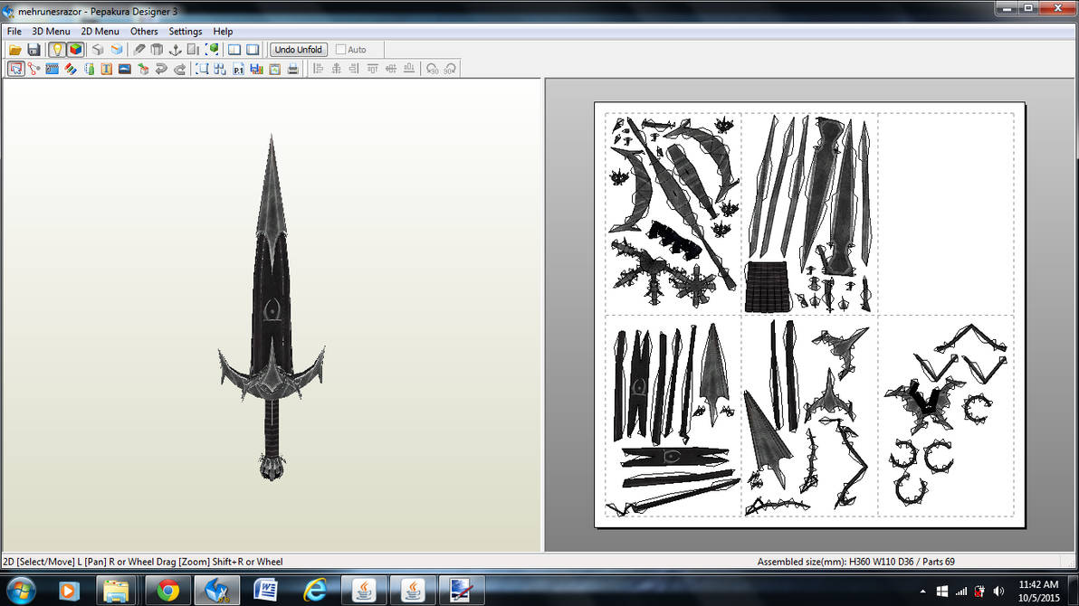Click the 3D dagger model
Viewport: 1079px width, 606px height.
[272, 306]
